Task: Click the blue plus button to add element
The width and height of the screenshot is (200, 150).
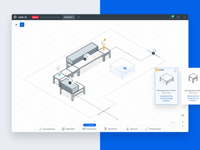Action: click(x=22, y=24)
